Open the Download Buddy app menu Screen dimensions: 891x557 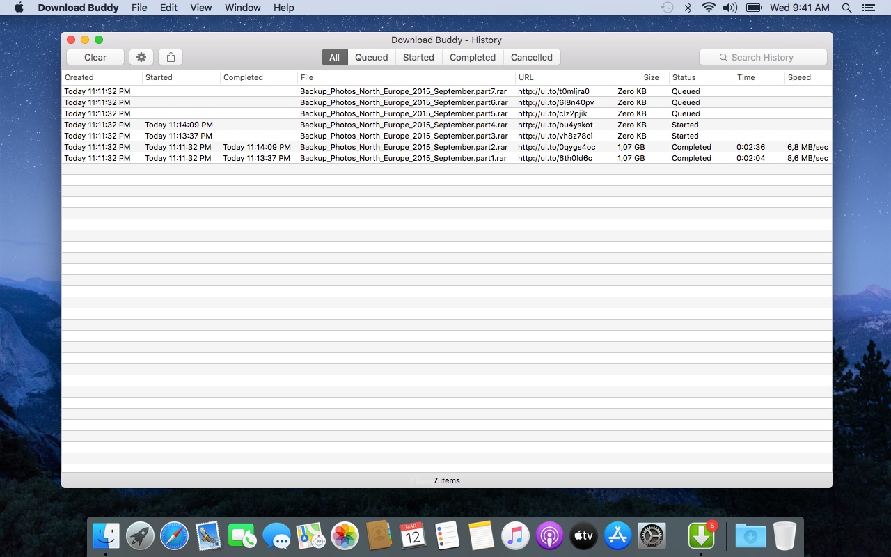point(78,8)
